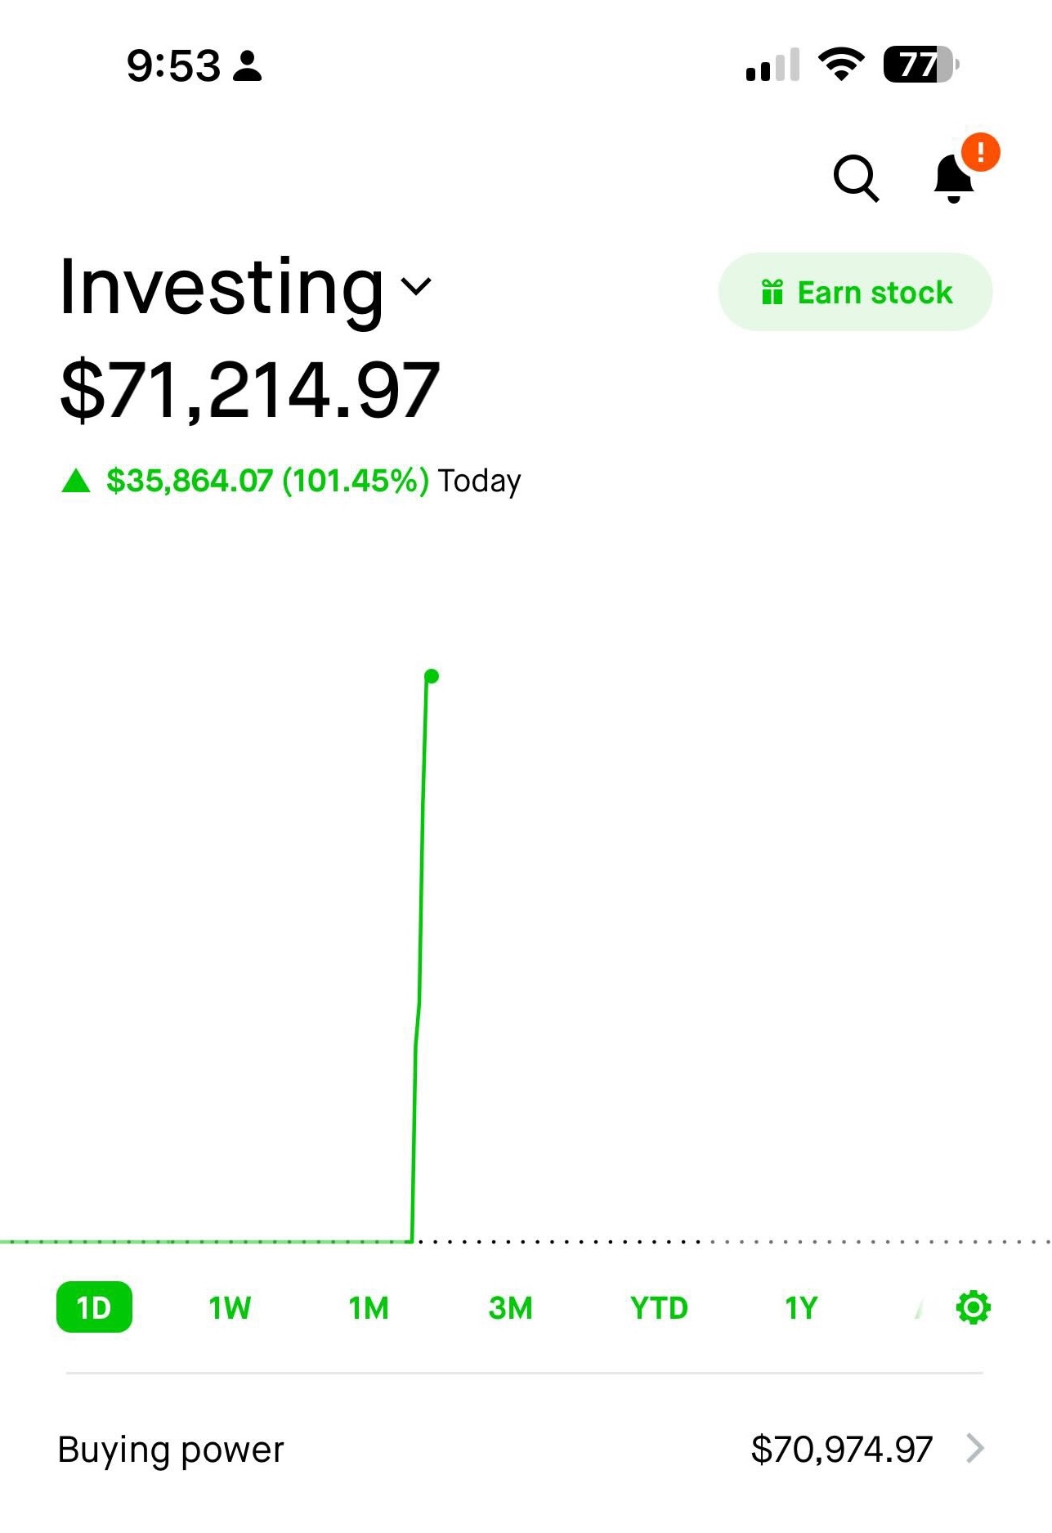Open the search magnifier icon
The image size is (1052, 1533).
click(855, 177)
